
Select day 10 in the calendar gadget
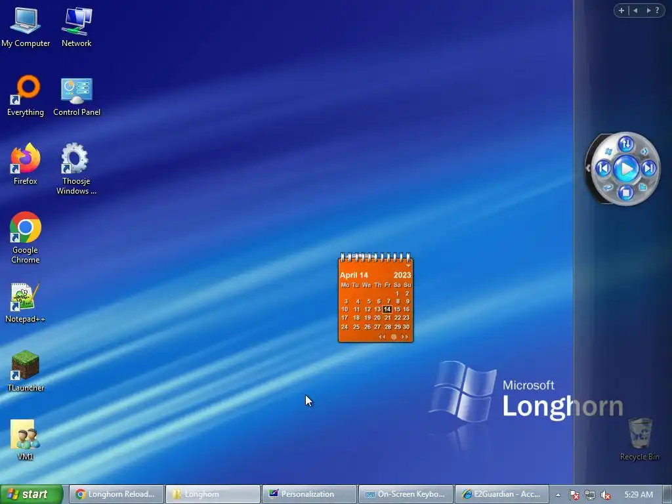(345, 309)
